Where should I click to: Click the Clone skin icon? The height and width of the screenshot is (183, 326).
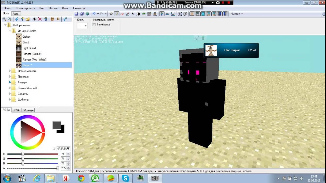46,19
